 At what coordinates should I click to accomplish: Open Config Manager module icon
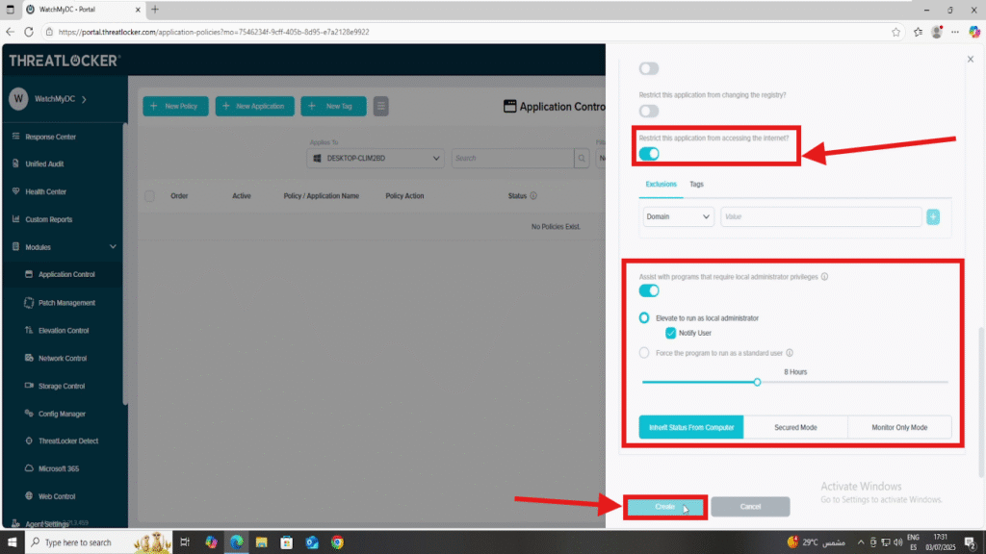click(x=29, y=413)
